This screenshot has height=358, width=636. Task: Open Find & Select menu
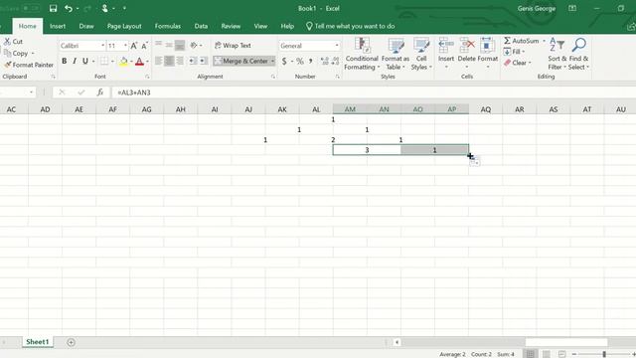click(578, 54)
